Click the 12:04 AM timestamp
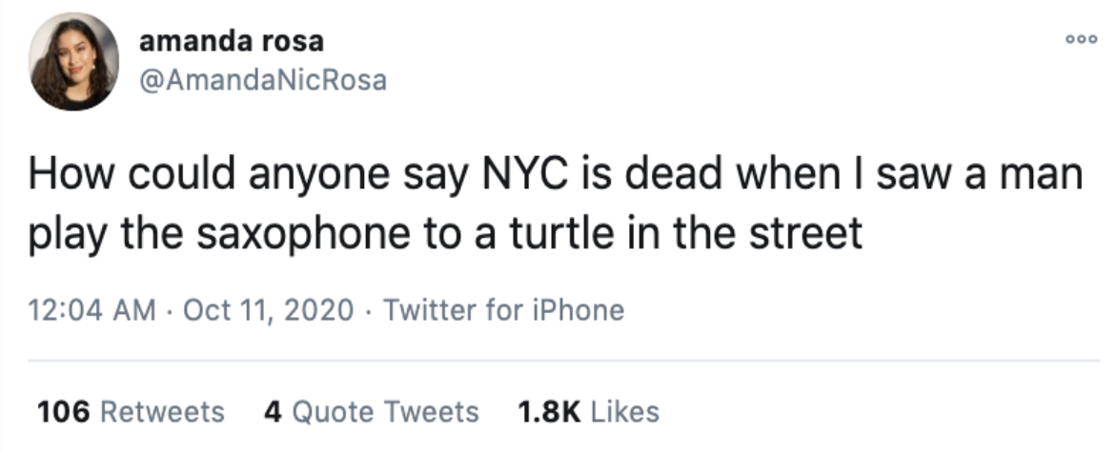Image resolution: width=1117 pixels, height=453 pixels. [91, 310]
